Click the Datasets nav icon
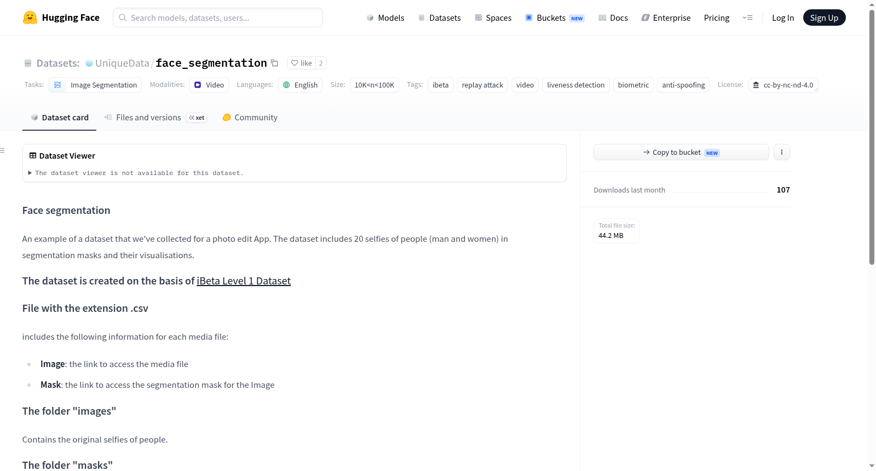Viewport: 876px width, 471px height. pyautogui.click(x=422, y=18)
